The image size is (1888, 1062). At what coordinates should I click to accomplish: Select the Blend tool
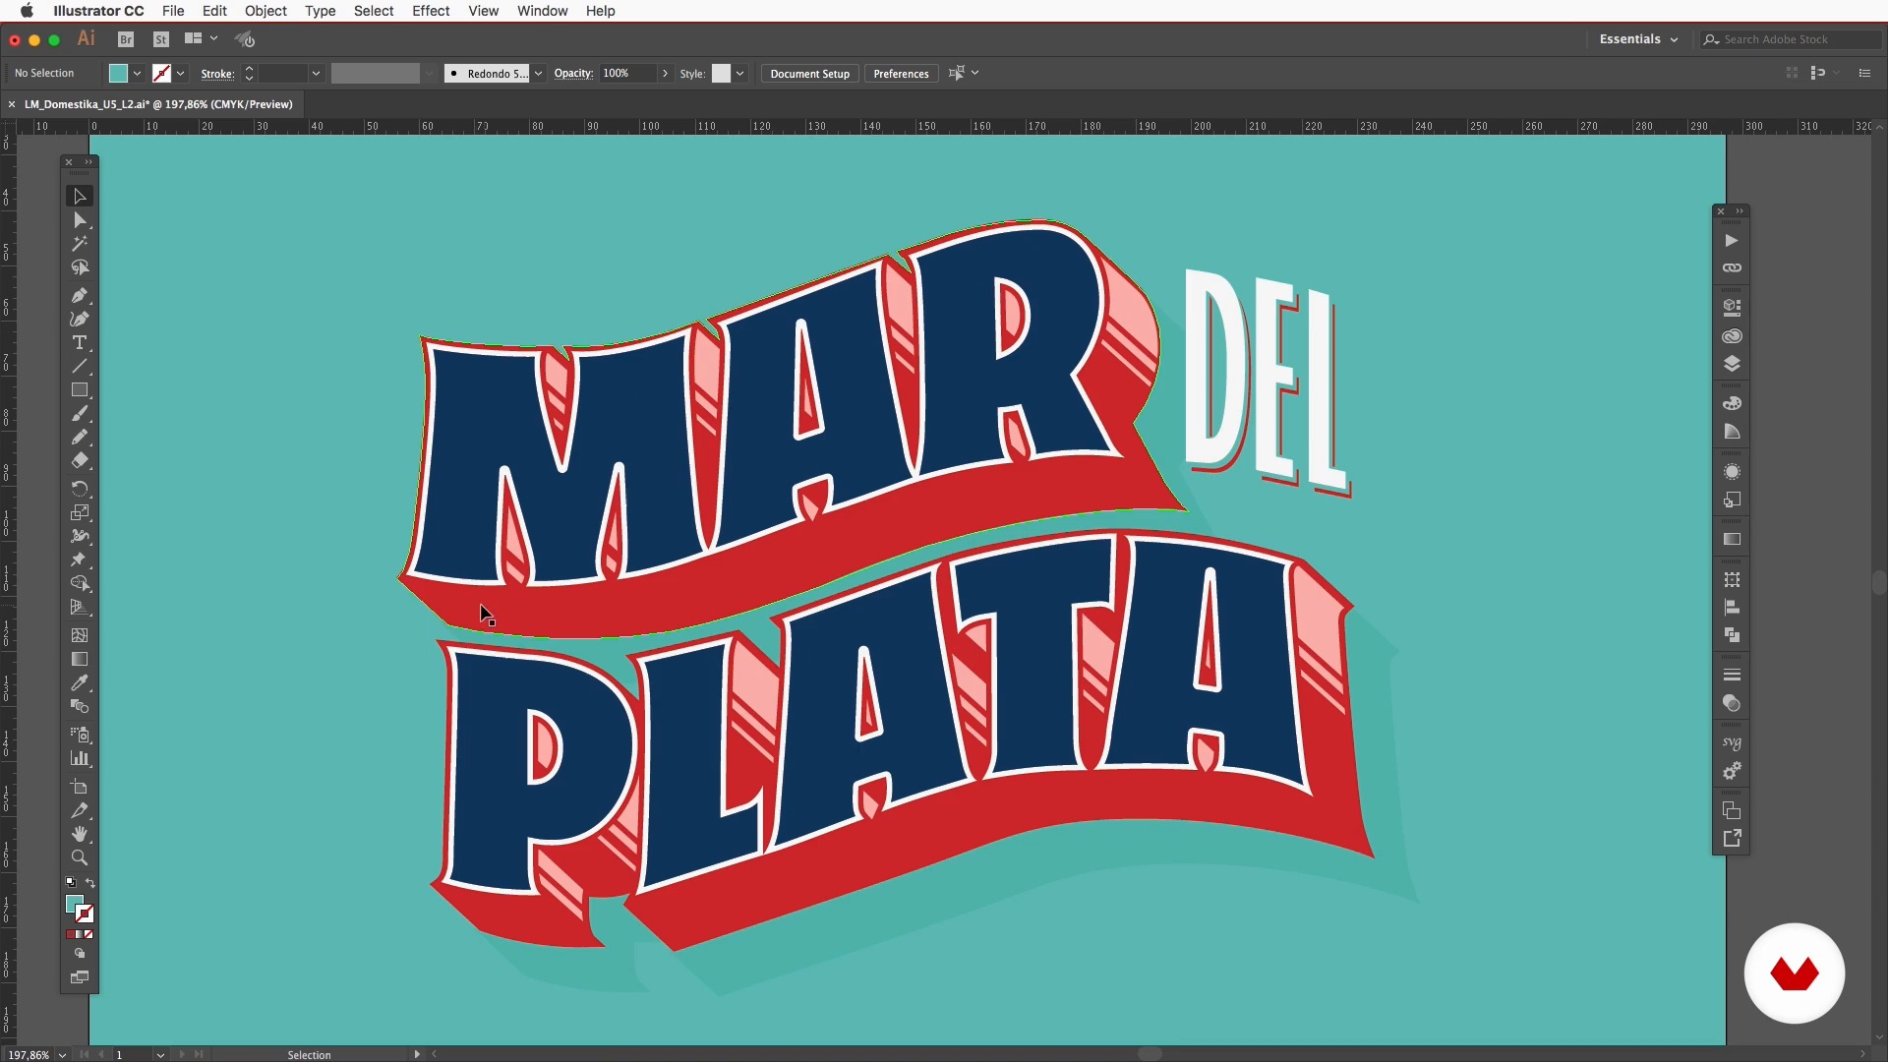[x=80, y=706]
